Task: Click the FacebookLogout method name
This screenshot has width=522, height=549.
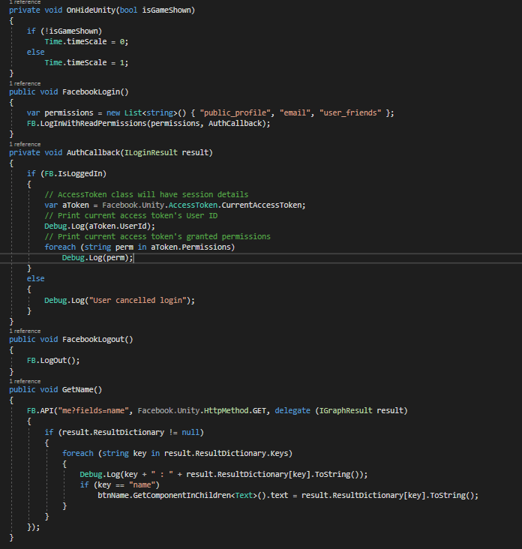Action: coord(93,339)
